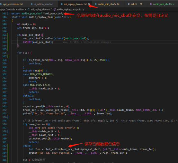Click the C file icon on avi_replay_demo.c tab

62,4
